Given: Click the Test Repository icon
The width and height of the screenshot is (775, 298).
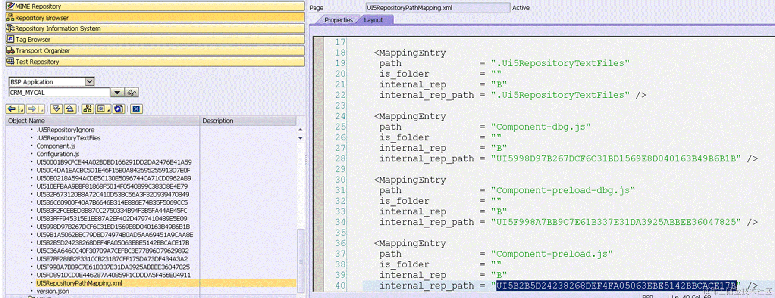Looking at the screenshot, I should (10, 62).
